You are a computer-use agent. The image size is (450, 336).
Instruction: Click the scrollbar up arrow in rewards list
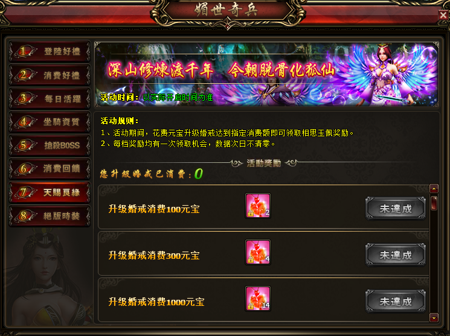pos(434,189)
